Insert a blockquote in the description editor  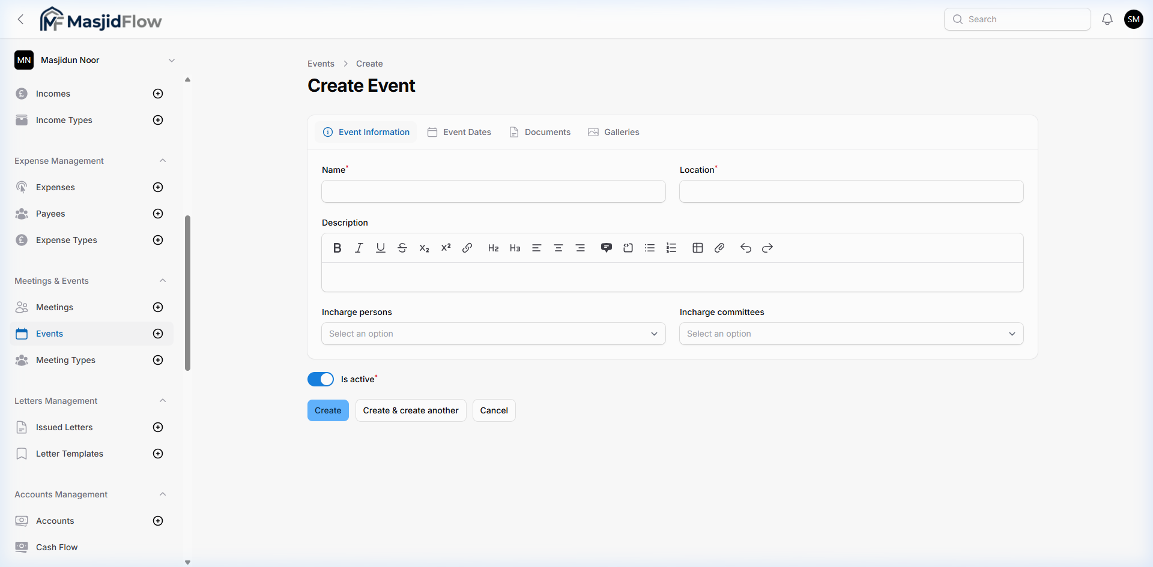pos(606,247)
